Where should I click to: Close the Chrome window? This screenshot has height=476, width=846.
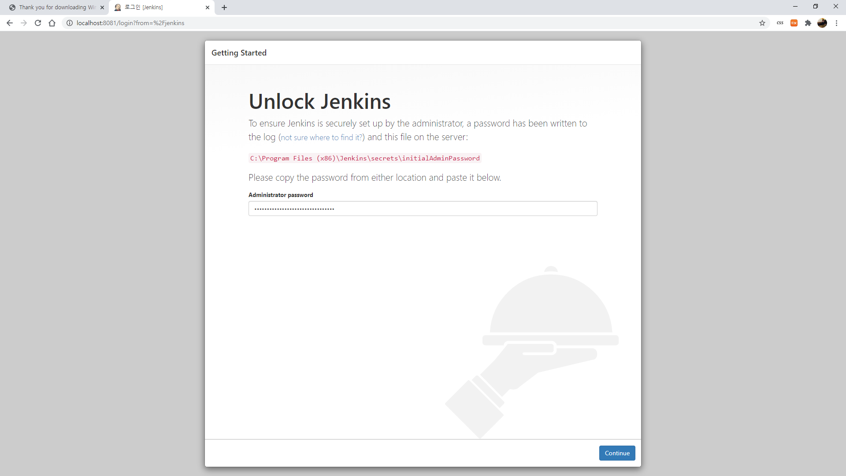(836, 6)
